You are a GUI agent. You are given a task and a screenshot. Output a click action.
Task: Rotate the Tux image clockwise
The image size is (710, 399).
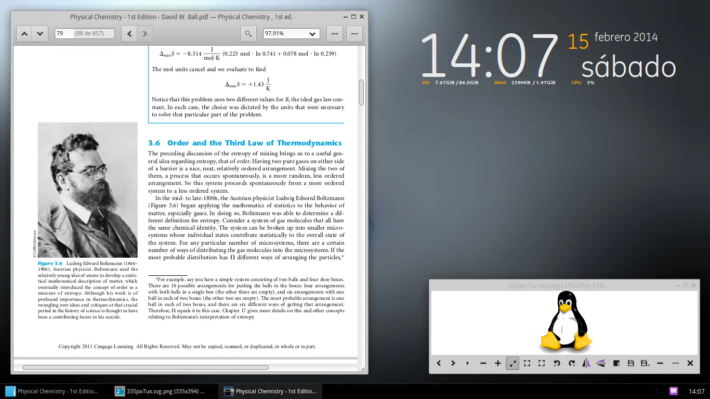(x=572, y=363)
